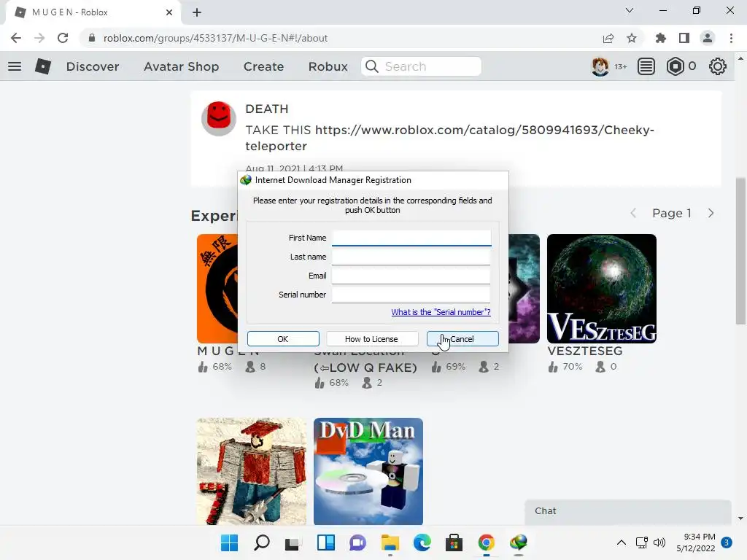Share this page via the share icon
The image size is (747, 560).
click(608, 38)
